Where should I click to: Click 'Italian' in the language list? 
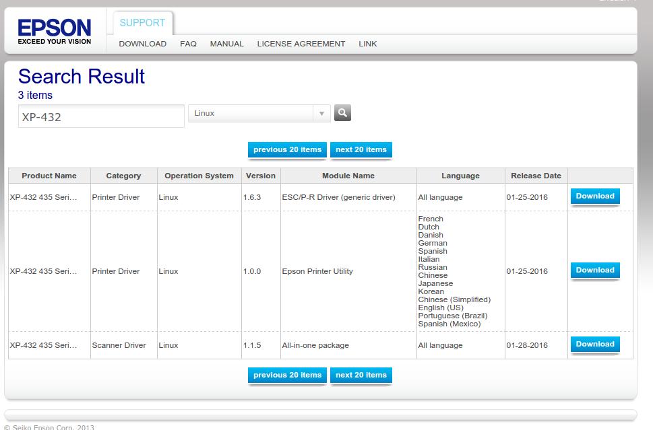(x=429, y=259)
